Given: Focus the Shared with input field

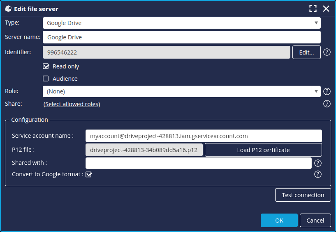Looking at the screenshot, I should [x=198, y=163].
